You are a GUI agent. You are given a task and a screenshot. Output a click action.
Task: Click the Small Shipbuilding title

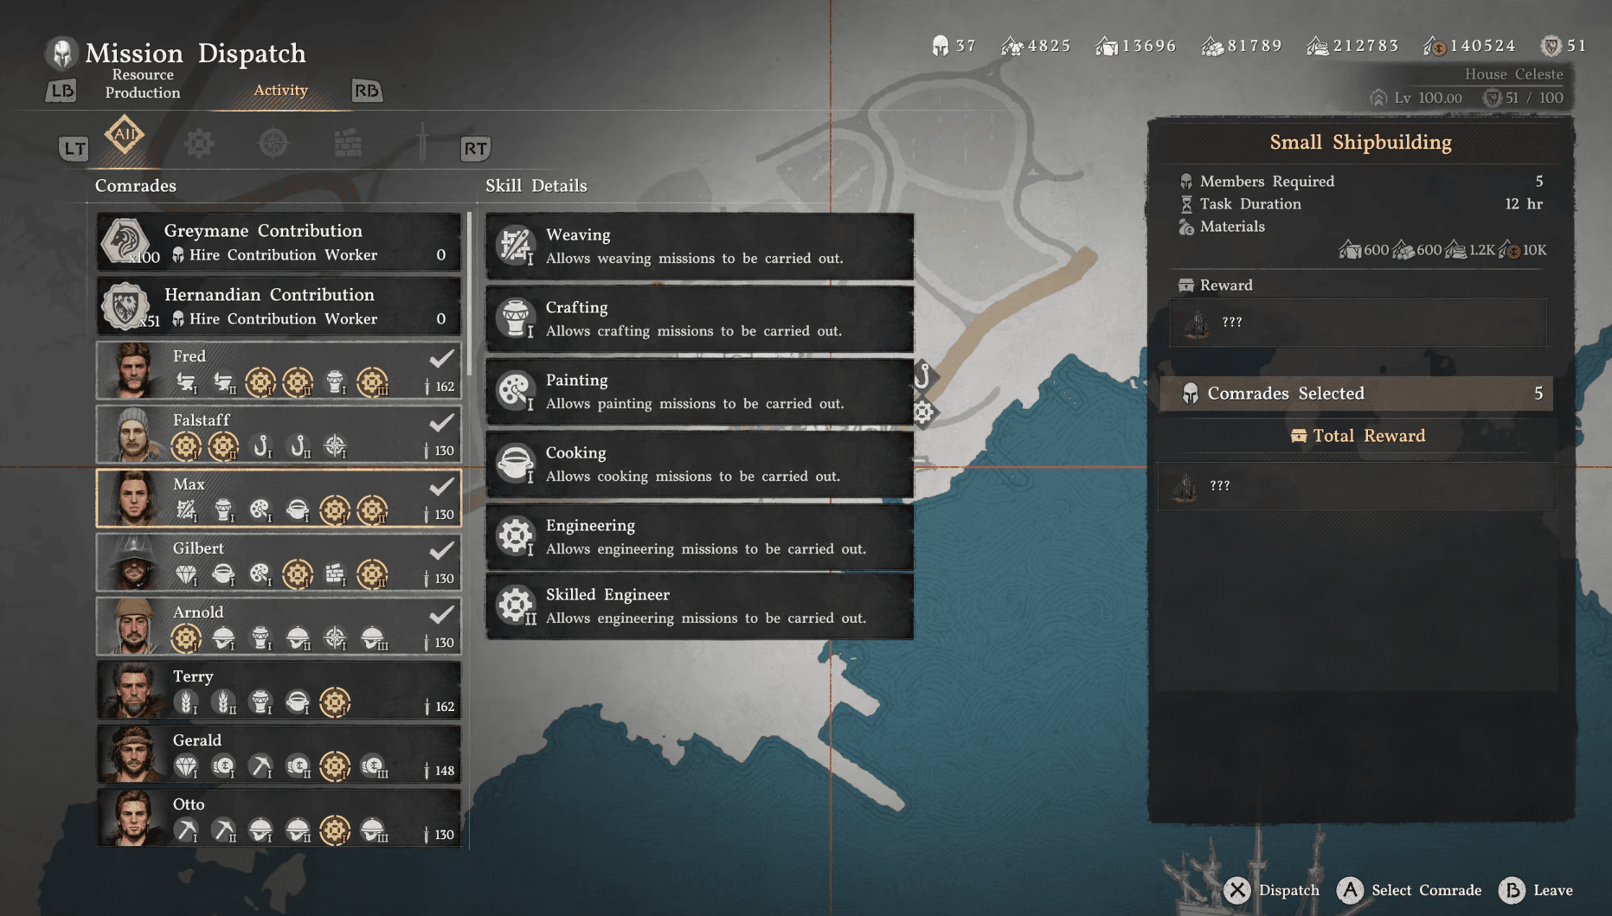(1360, 143)
